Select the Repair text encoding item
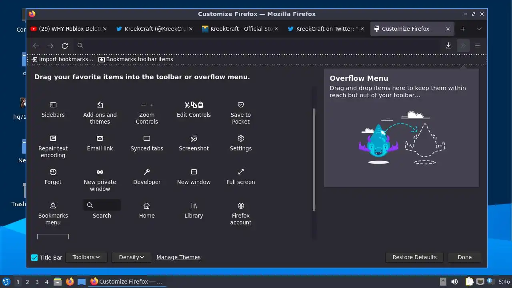The height and width of the screenshot is (288, 512). [x=53, y=146]
